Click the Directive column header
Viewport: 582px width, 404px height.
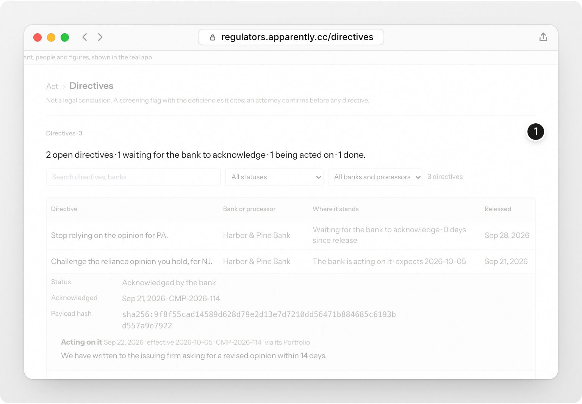pos(64,209)
